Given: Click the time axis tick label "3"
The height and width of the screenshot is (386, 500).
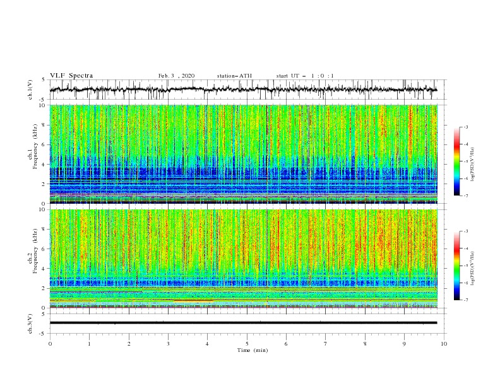Looking at the screenshot, I should tap(168, 344).
